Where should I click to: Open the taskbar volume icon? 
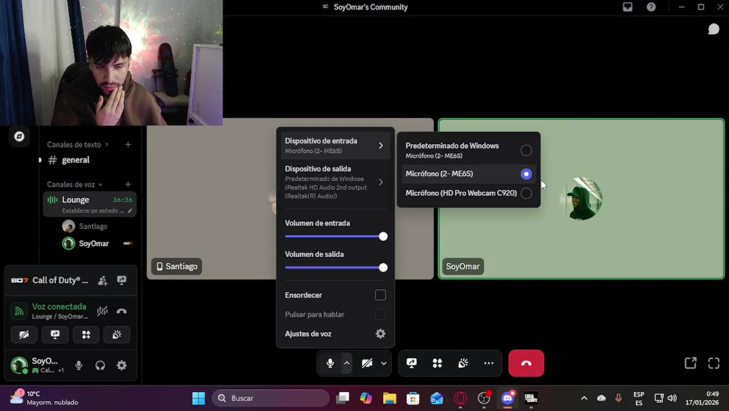coord(672,398)
